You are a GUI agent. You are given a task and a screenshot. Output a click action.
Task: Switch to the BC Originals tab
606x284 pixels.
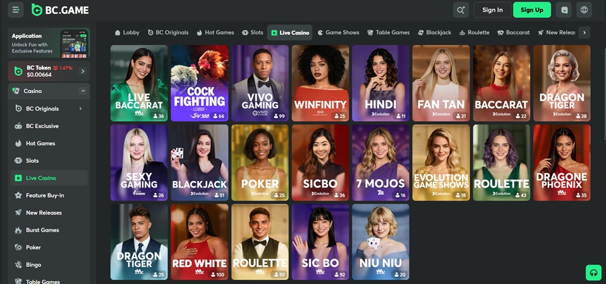(168, 32)
